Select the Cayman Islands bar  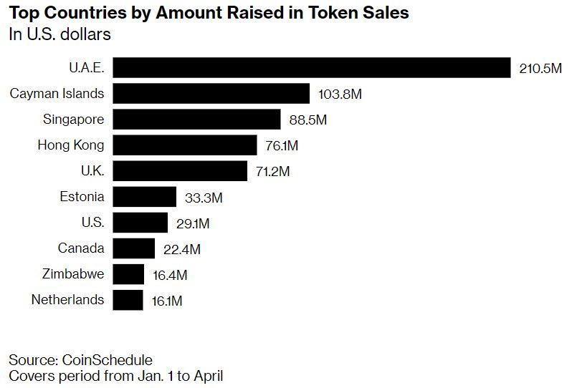pos(211,94)
